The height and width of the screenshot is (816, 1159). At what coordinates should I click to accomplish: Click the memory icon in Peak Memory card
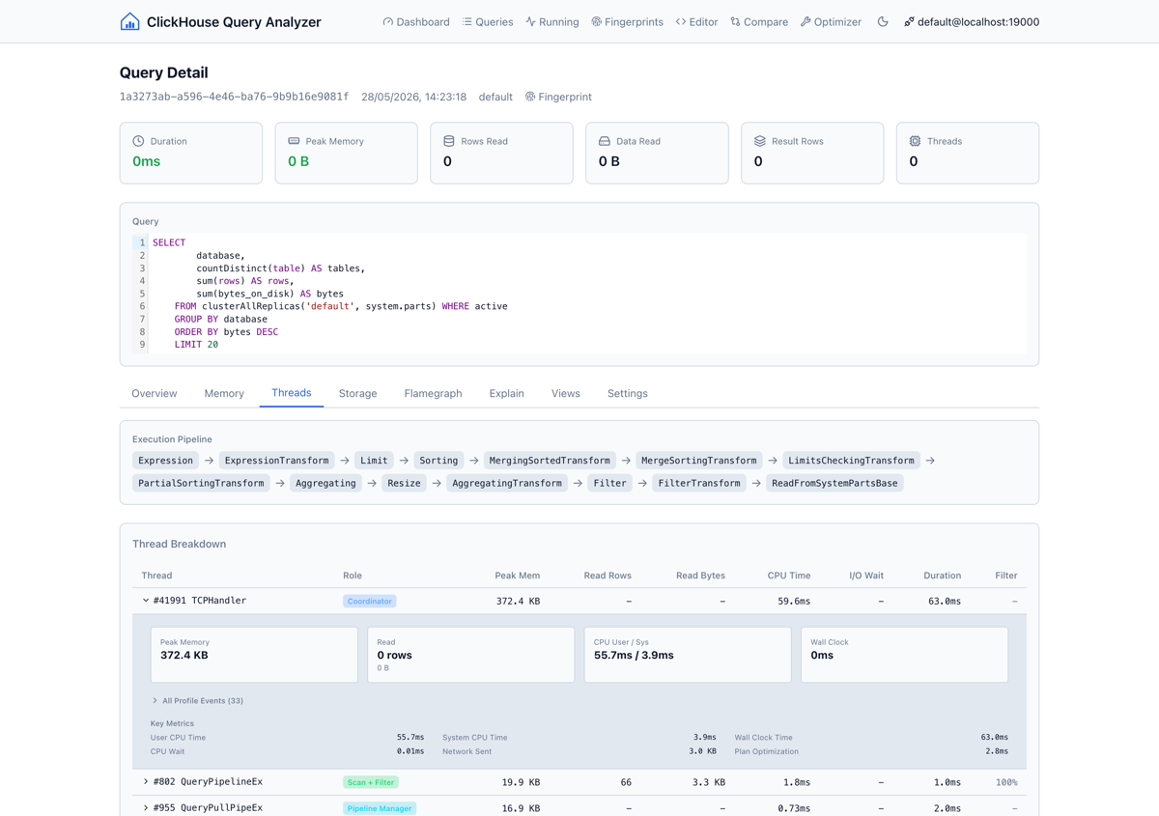[x=294, y=141]
